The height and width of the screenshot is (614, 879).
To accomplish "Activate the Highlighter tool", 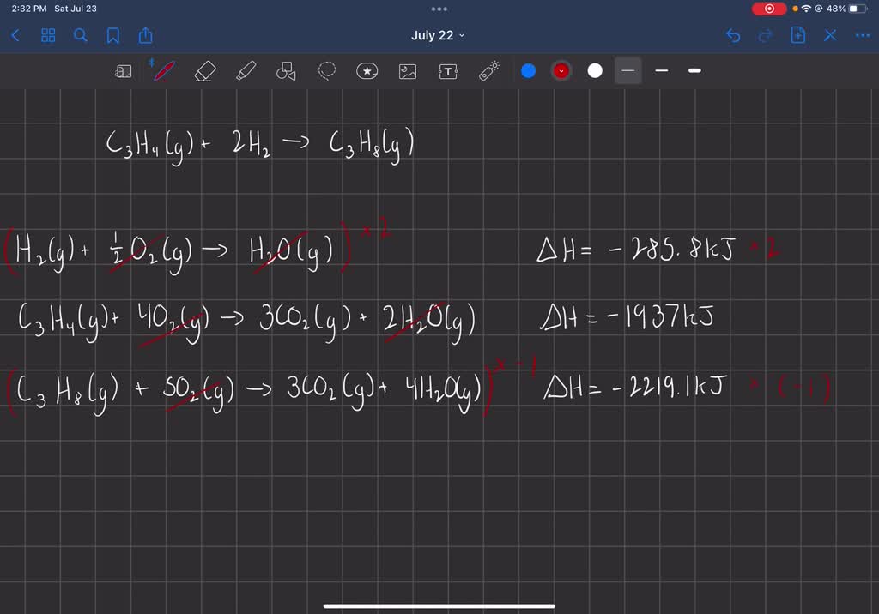I will [x=245, y=71].
